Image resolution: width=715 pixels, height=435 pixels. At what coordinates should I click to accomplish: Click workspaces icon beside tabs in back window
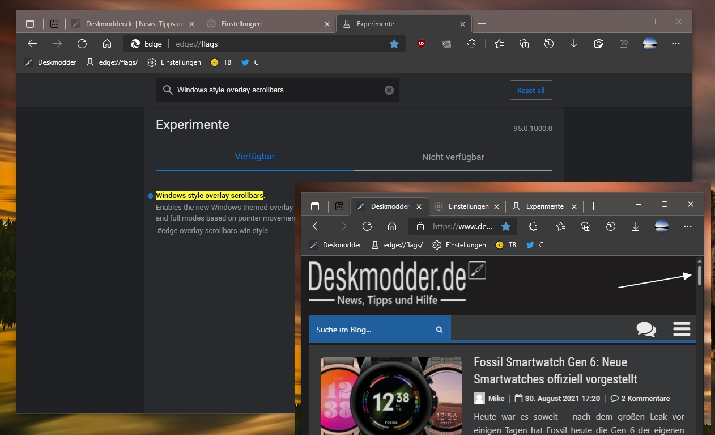(54, 24)
